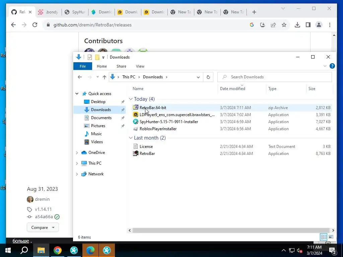Expand the Explorer ribbon chevron
The height and width of the screenshot is (257, 343).
pos(325,66)
